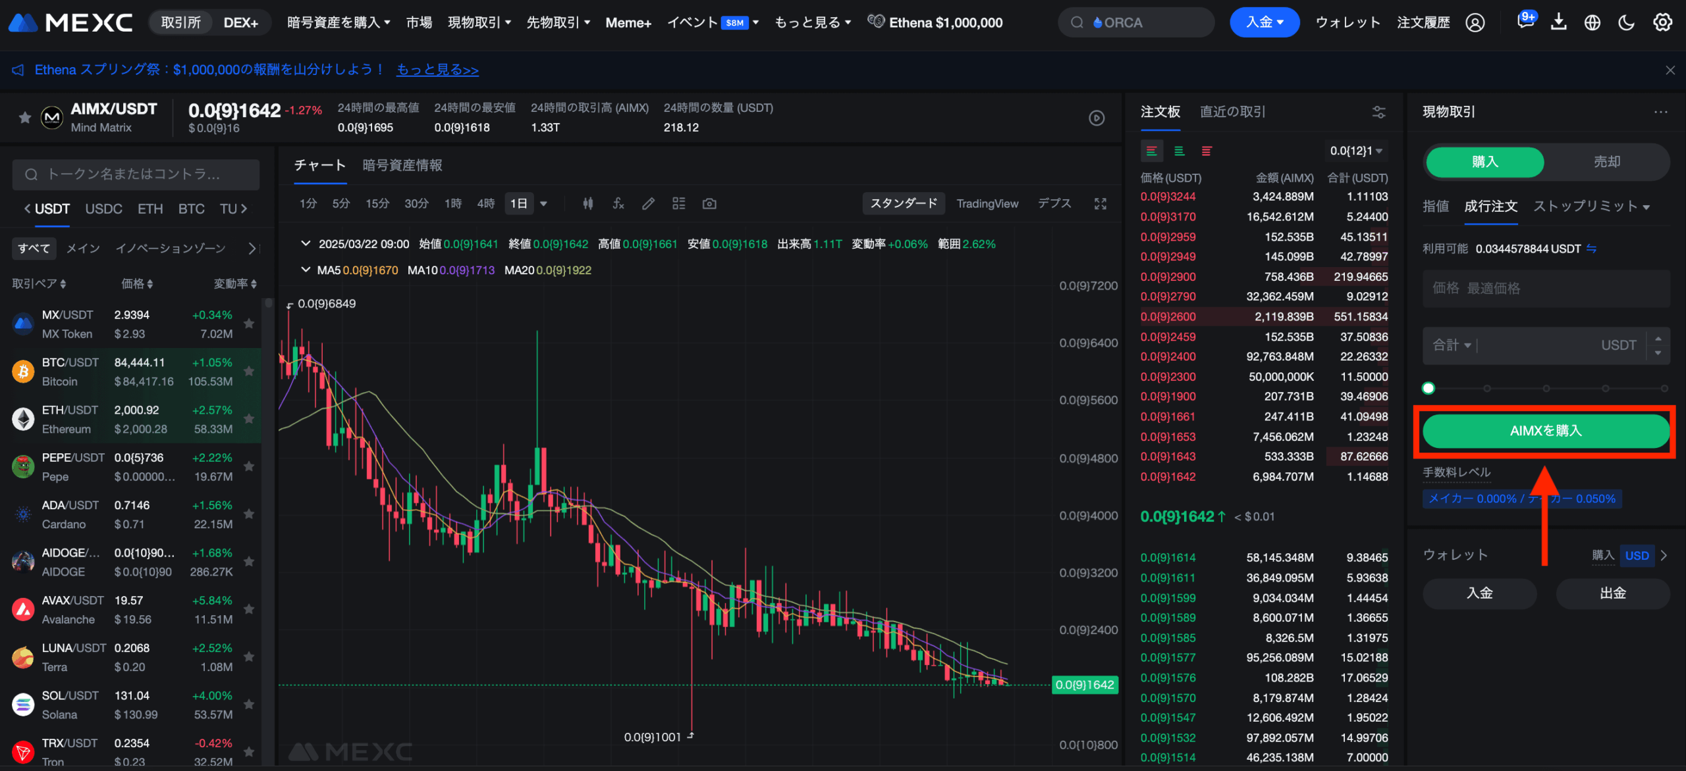Select DEX+ mode
Image resolution: width=1686 pixels, height=771 pixels.
coord(240,23)
